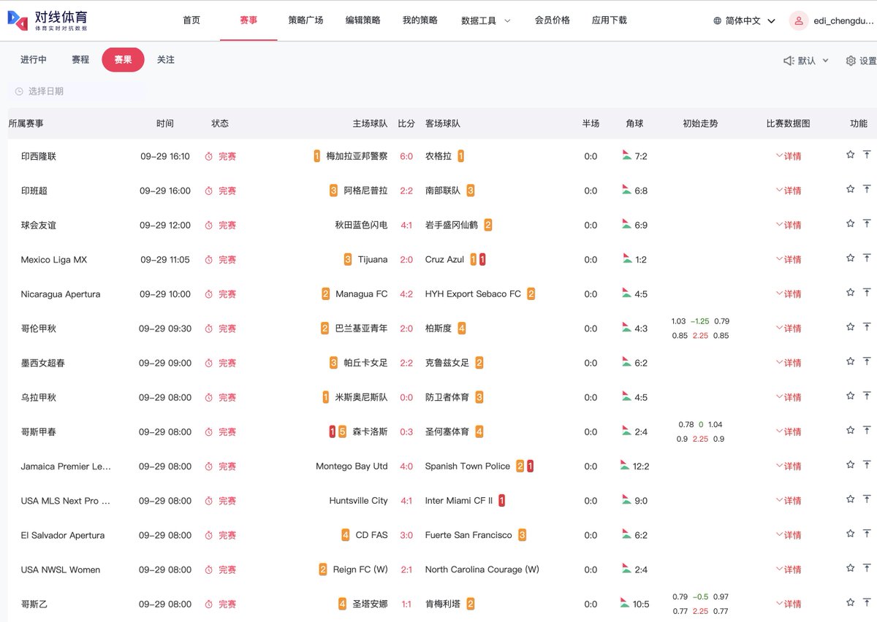Expand the 数据工具 dropdown menu
The height and width of the screenshot is (622, 877).
tap(486, 20)
